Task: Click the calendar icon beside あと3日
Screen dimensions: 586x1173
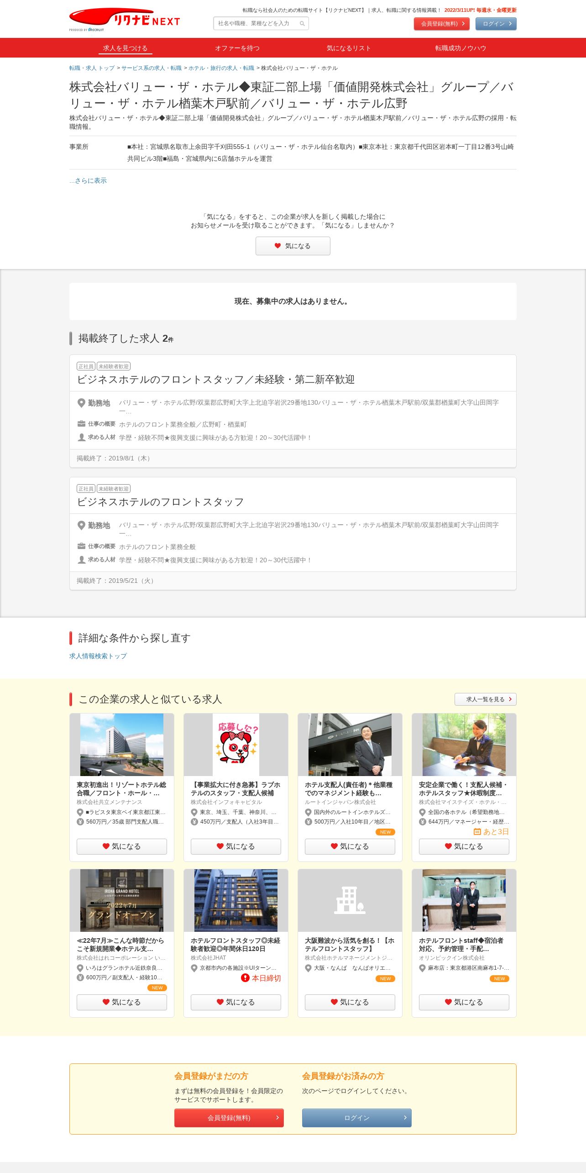Action: (477, 832)
